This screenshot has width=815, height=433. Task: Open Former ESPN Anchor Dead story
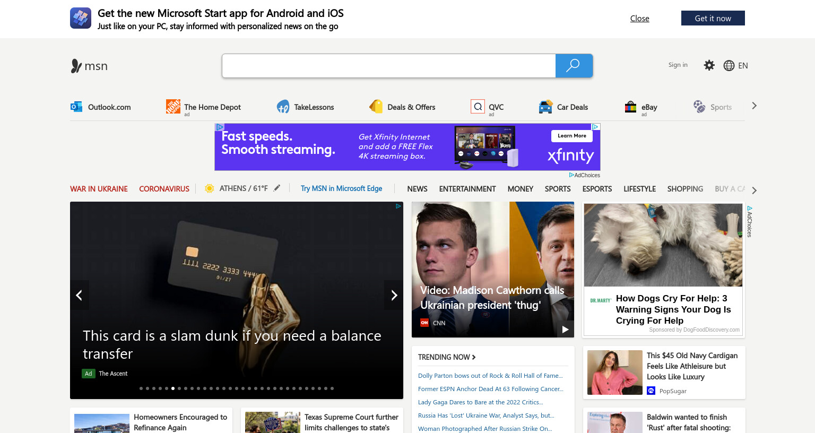pyautogui.click(x=491, y=389)
